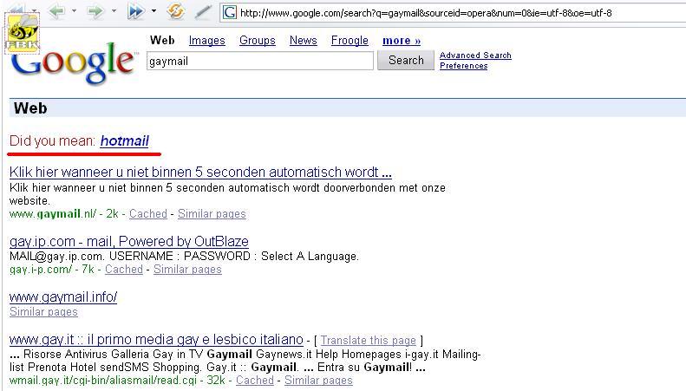Viewport: 686px width, 391px height.
Task: Click the Search button
Action: [x=406, y=60]
